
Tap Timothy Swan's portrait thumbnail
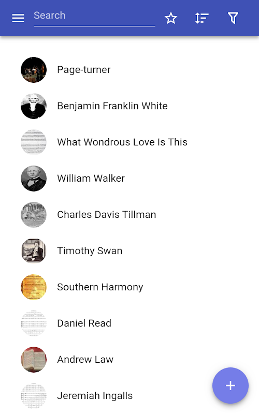coord(34,251)
